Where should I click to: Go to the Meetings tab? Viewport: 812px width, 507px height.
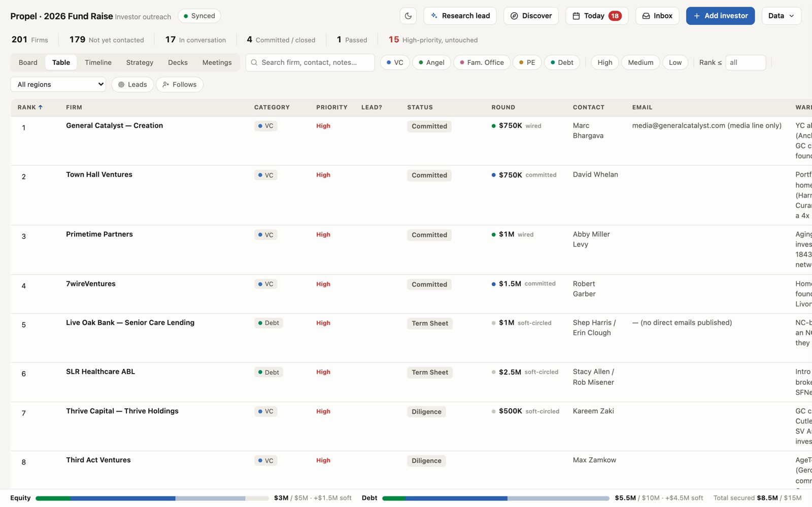coord(217,62)
